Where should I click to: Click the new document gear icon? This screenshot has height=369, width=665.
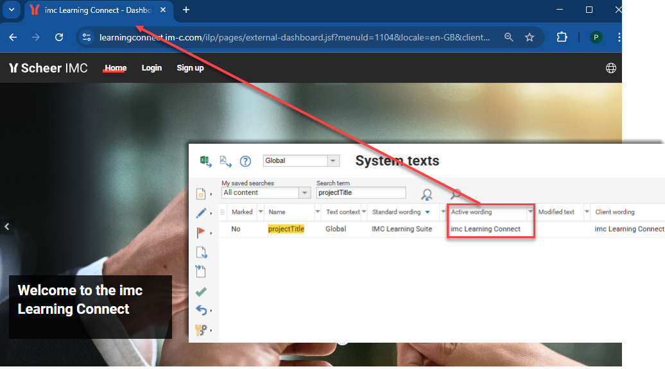(201, 194)
